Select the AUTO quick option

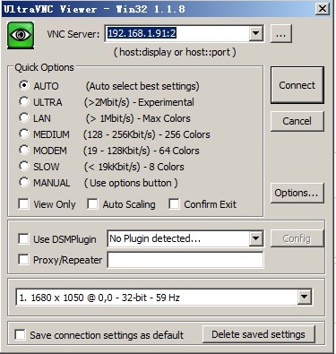click(24, 85)
